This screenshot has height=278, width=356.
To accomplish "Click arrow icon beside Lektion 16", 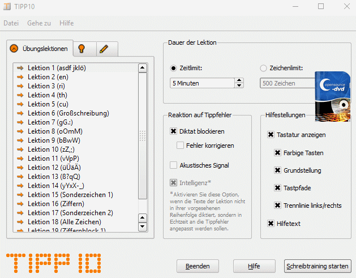I will pyautogui.click(x=21, y=204).
